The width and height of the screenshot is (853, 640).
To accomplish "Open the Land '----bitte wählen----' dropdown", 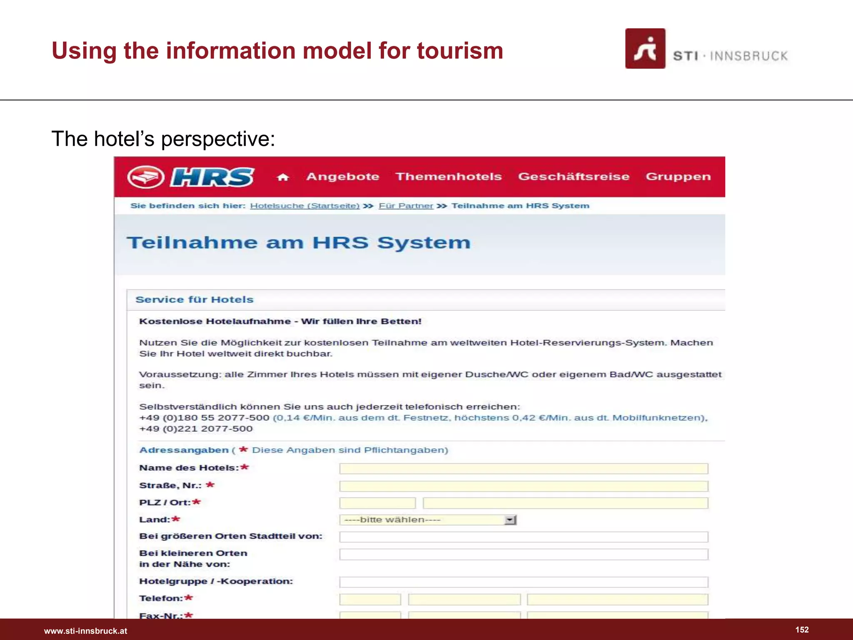I will pos(428,520).
